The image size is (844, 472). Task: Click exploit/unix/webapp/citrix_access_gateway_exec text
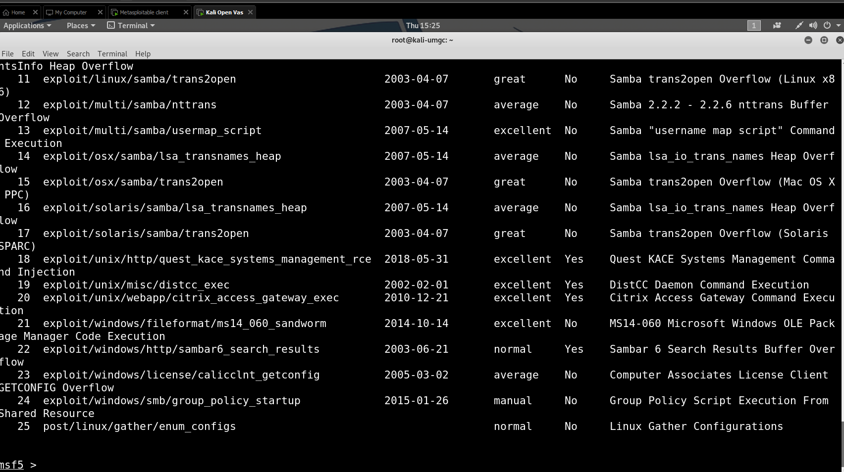click(x=191, y=298)
